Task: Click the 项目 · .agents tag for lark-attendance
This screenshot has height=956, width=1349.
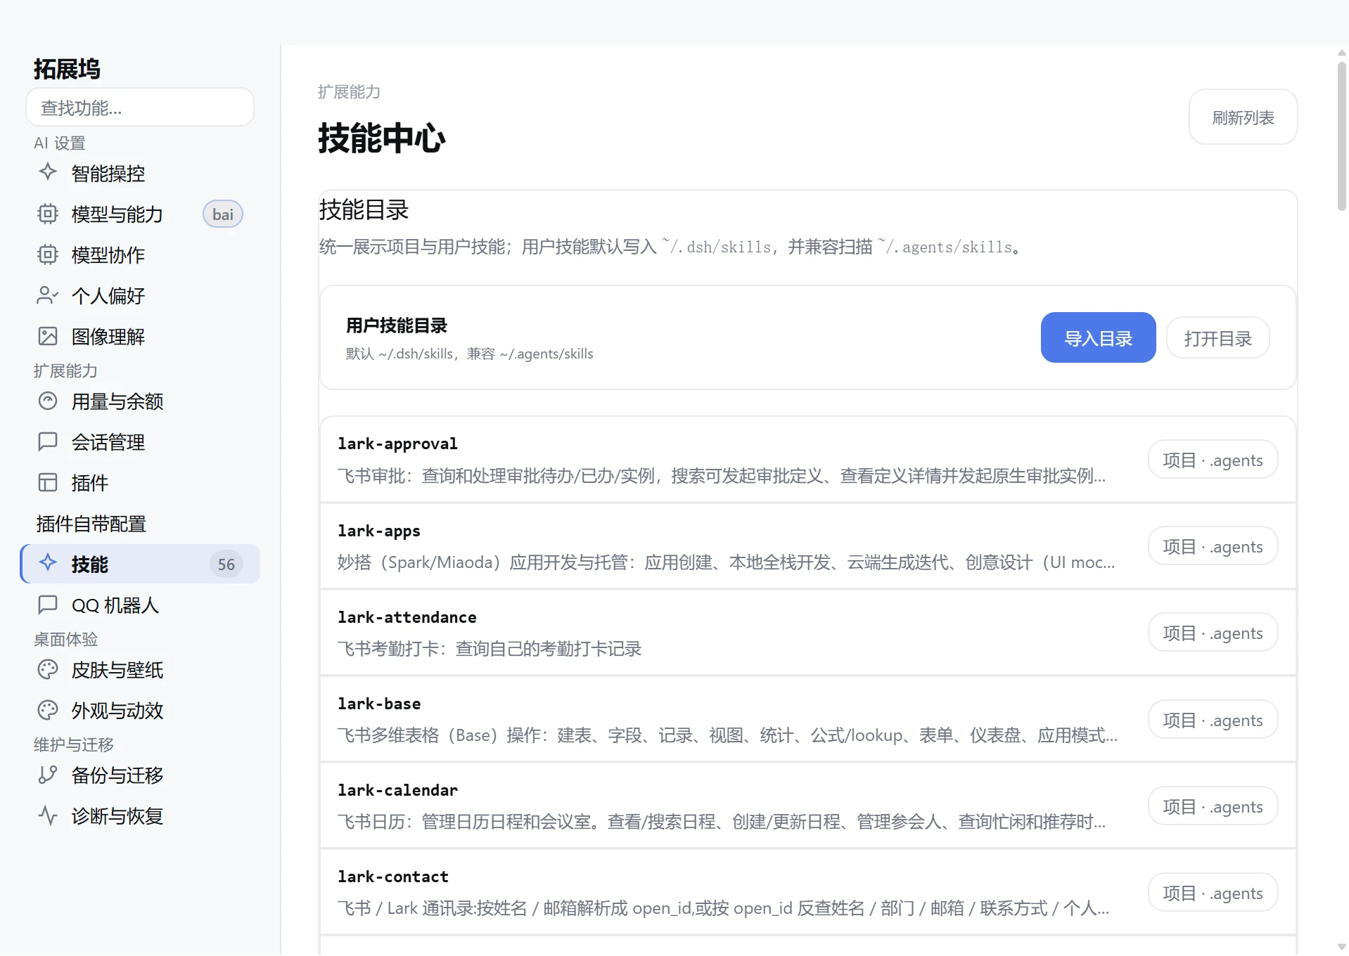Action: pyautogui.click(x=1213, y=633)
